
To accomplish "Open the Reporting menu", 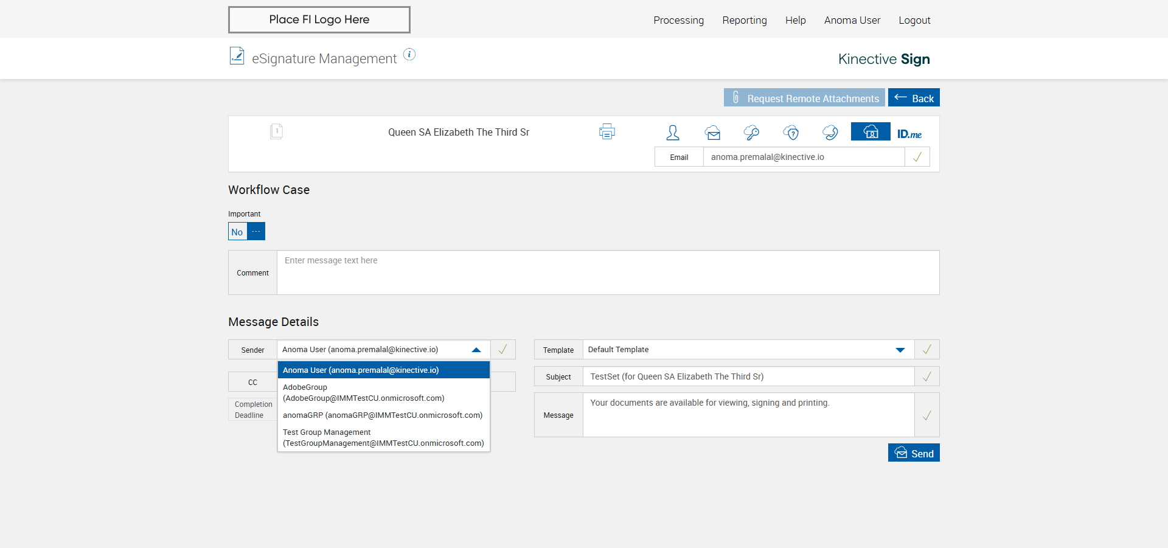I will [744, 20].
